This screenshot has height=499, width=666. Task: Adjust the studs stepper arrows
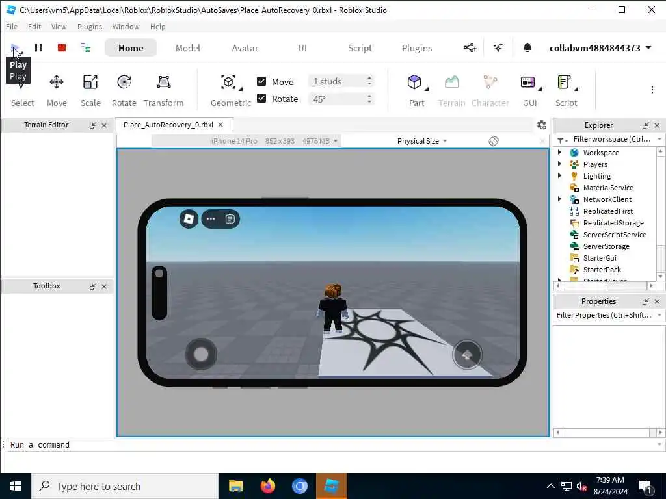(x=369, y=81)
